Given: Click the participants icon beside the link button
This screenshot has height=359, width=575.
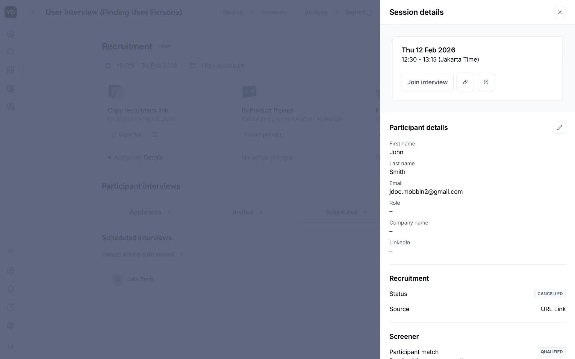Looking at the screenshot, I should (485, 82).
